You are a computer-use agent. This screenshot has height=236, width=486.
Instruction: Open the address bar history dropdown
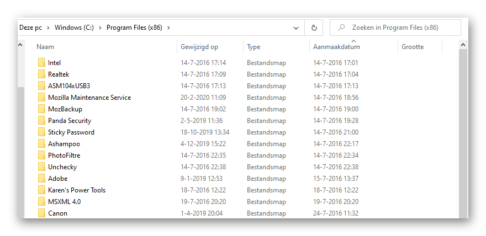tap(297, 28)
